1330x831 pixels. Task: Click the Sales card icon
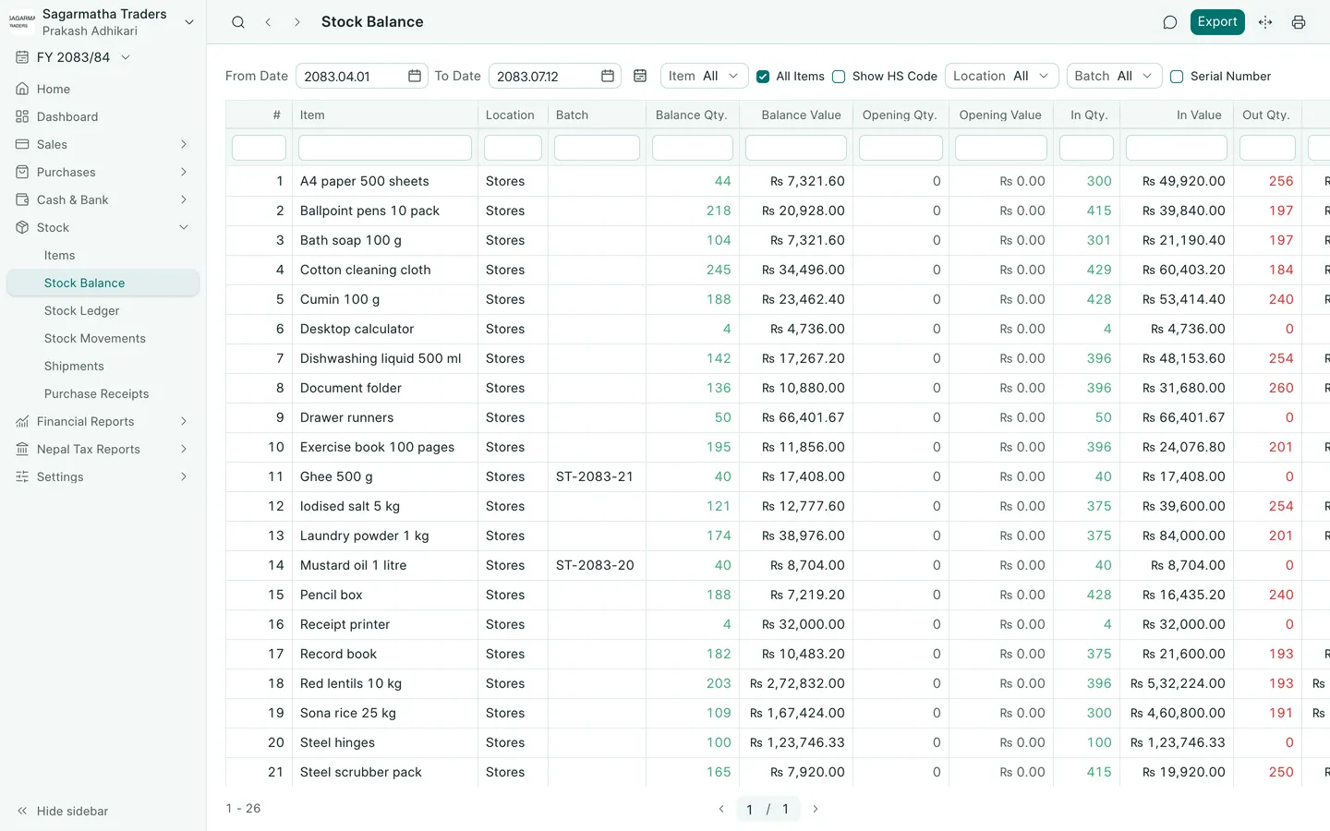tap(22, 144)
